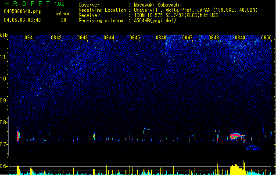The image size is (276, 175).
Task: Click the large meteor echo just before 0649
Action: click(x=237, y=136)
